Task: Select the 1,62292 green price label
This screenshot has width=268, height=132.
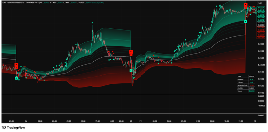Action: (261, 20)
